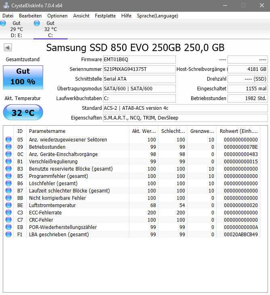Click raw value 0000000007BE
Image resolution: width=270 pixels, height=295 pixels.
coord(241,147)
